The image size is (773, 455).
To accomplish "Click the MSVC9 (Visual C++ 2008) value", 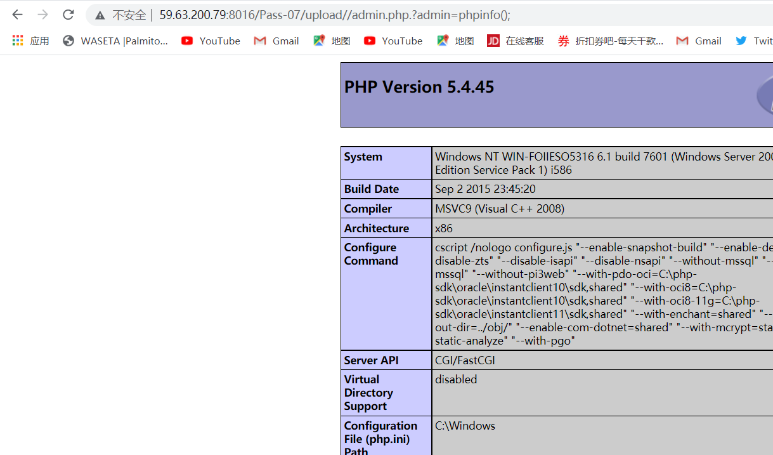I will pos(500,209).
